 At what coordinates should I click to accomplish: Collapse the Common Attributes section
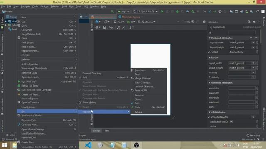point(209,83)
